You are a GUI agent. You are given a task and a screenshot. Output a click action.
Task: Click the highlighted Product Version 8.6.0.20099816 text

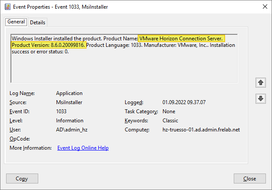48,45
